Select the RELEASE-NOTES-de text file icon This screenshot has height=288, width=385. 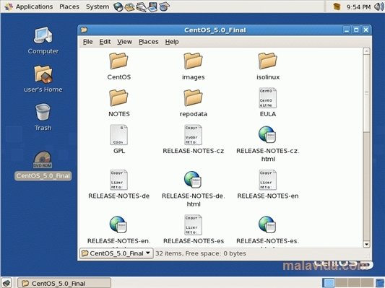coord(119,180)
